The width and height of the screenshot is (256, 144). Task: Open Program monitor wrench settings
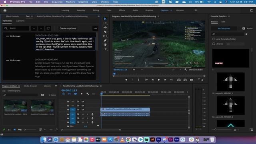(x=186, y=70)
